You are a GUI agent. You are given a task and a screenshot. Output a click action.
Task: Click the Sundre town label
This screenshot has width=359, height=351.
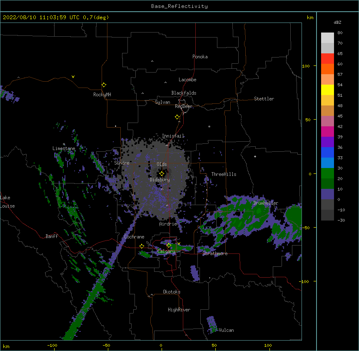(122, 163)
